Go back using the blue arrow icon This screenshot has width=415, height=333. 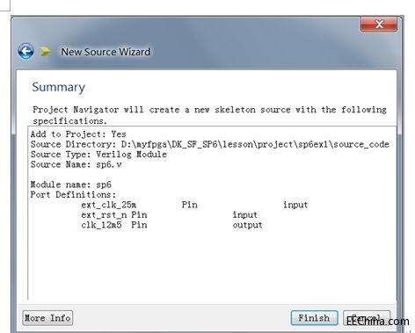click(x=25, y=51)
